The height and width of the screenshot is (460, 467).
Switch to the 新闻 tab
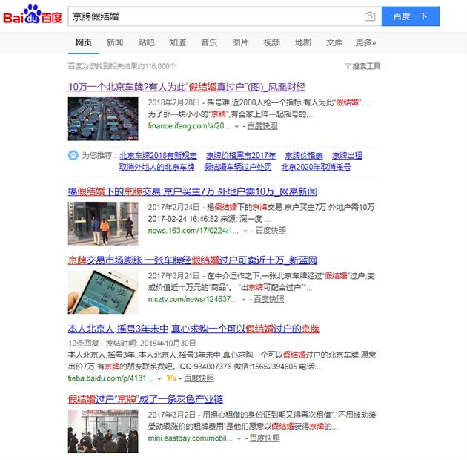click(x=115, y=42)
